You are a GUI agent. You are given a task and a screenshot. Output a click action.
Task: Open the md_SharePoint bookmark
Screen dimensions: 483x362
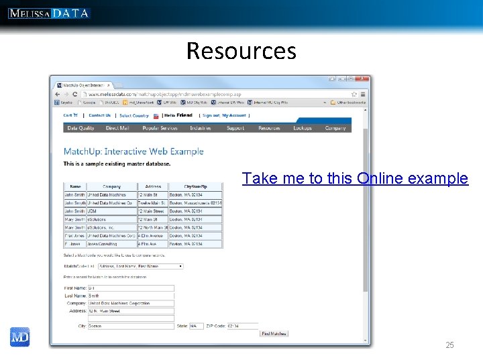138,103
